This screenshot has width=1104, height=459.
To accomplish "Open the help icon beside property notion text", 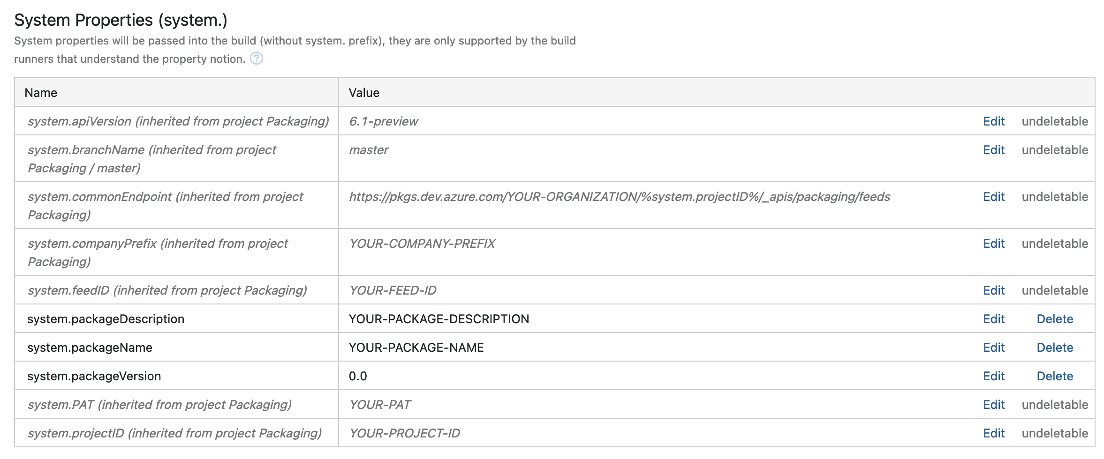I will (257, 59).
